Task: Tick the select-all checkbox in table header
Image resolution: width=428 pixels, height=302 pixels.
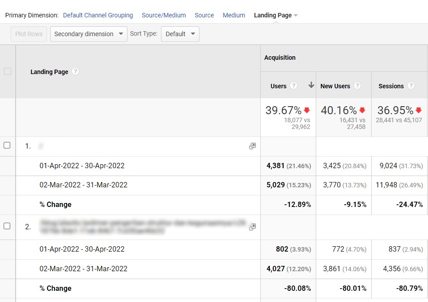Action: tap(8, 71)
